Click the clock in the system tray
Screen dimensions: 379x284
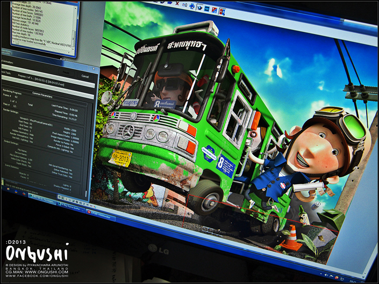353,282
